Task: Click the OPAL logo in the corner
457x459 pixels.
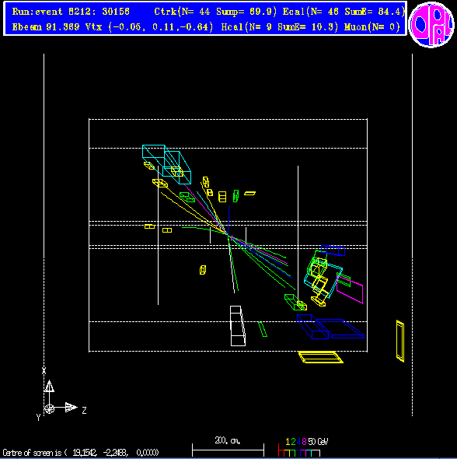Action: click(x=431, y=25)
